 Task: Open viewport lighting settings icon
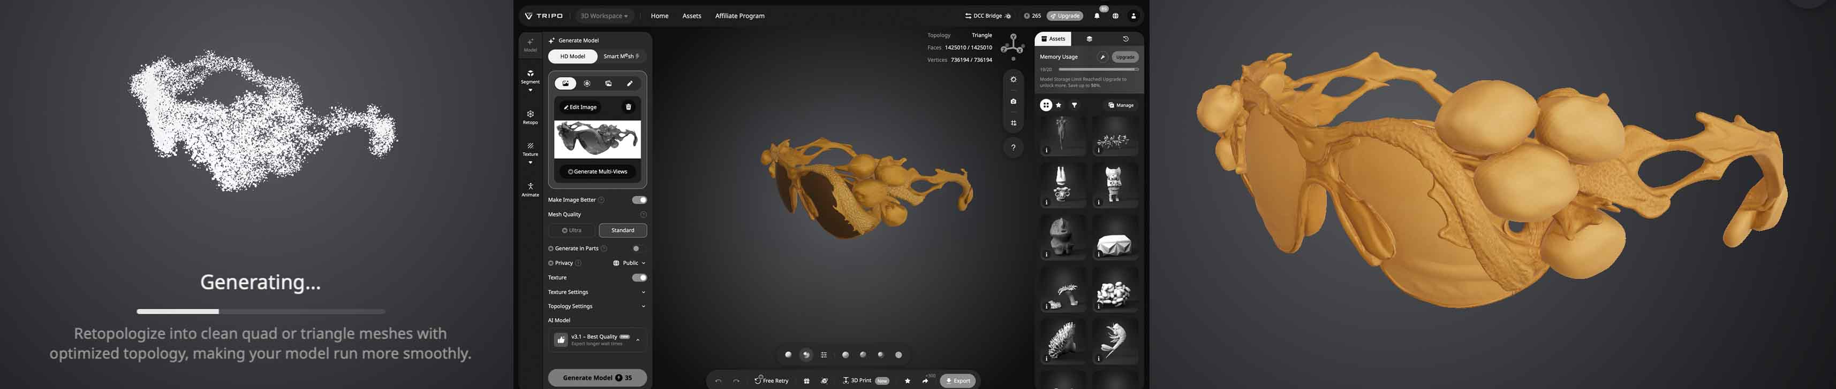(x=1013, y=80)
